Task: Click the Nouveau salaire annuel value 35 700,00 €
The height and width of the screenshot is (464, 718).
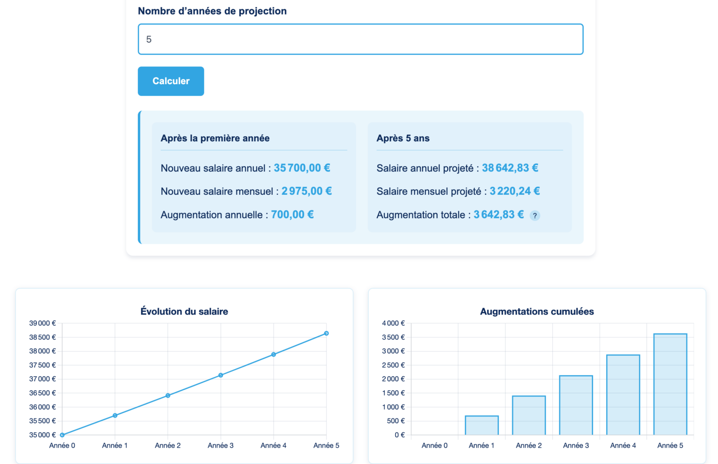Action: pos(302,168)
